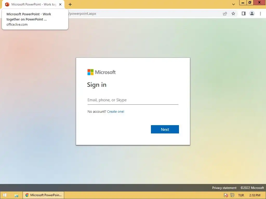Click the address bar URL powerpoint.aspx
This screenshot has height=199, width=266.
[82, 13]
